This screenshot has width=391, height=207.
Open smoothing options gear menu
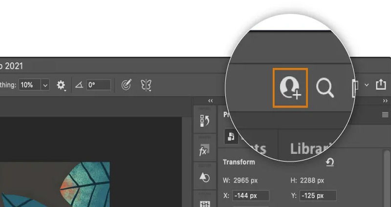[x=61, y=85]
